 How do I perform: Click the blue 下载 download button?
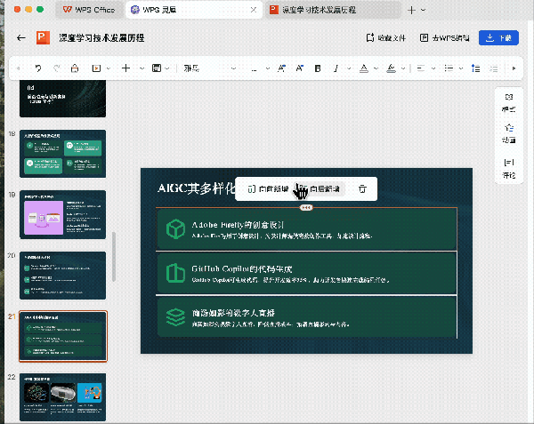(498, 37)
